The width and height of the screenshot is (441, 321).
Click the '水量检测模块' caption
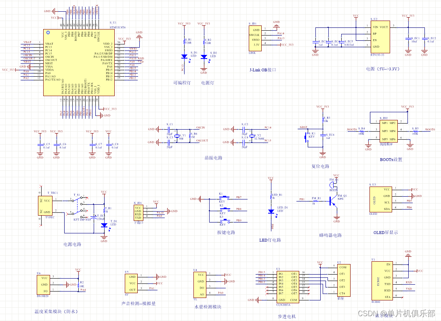(x=208, y=306)
